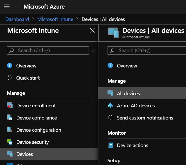Image resolution: width=186 pixels, height=165 pixels.
Task: Click the Device enrollment icon
Action: 10,106
